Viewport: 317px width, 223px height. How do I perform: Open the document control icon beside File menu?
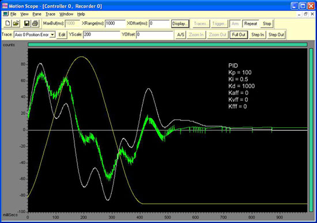pos(6,14)
